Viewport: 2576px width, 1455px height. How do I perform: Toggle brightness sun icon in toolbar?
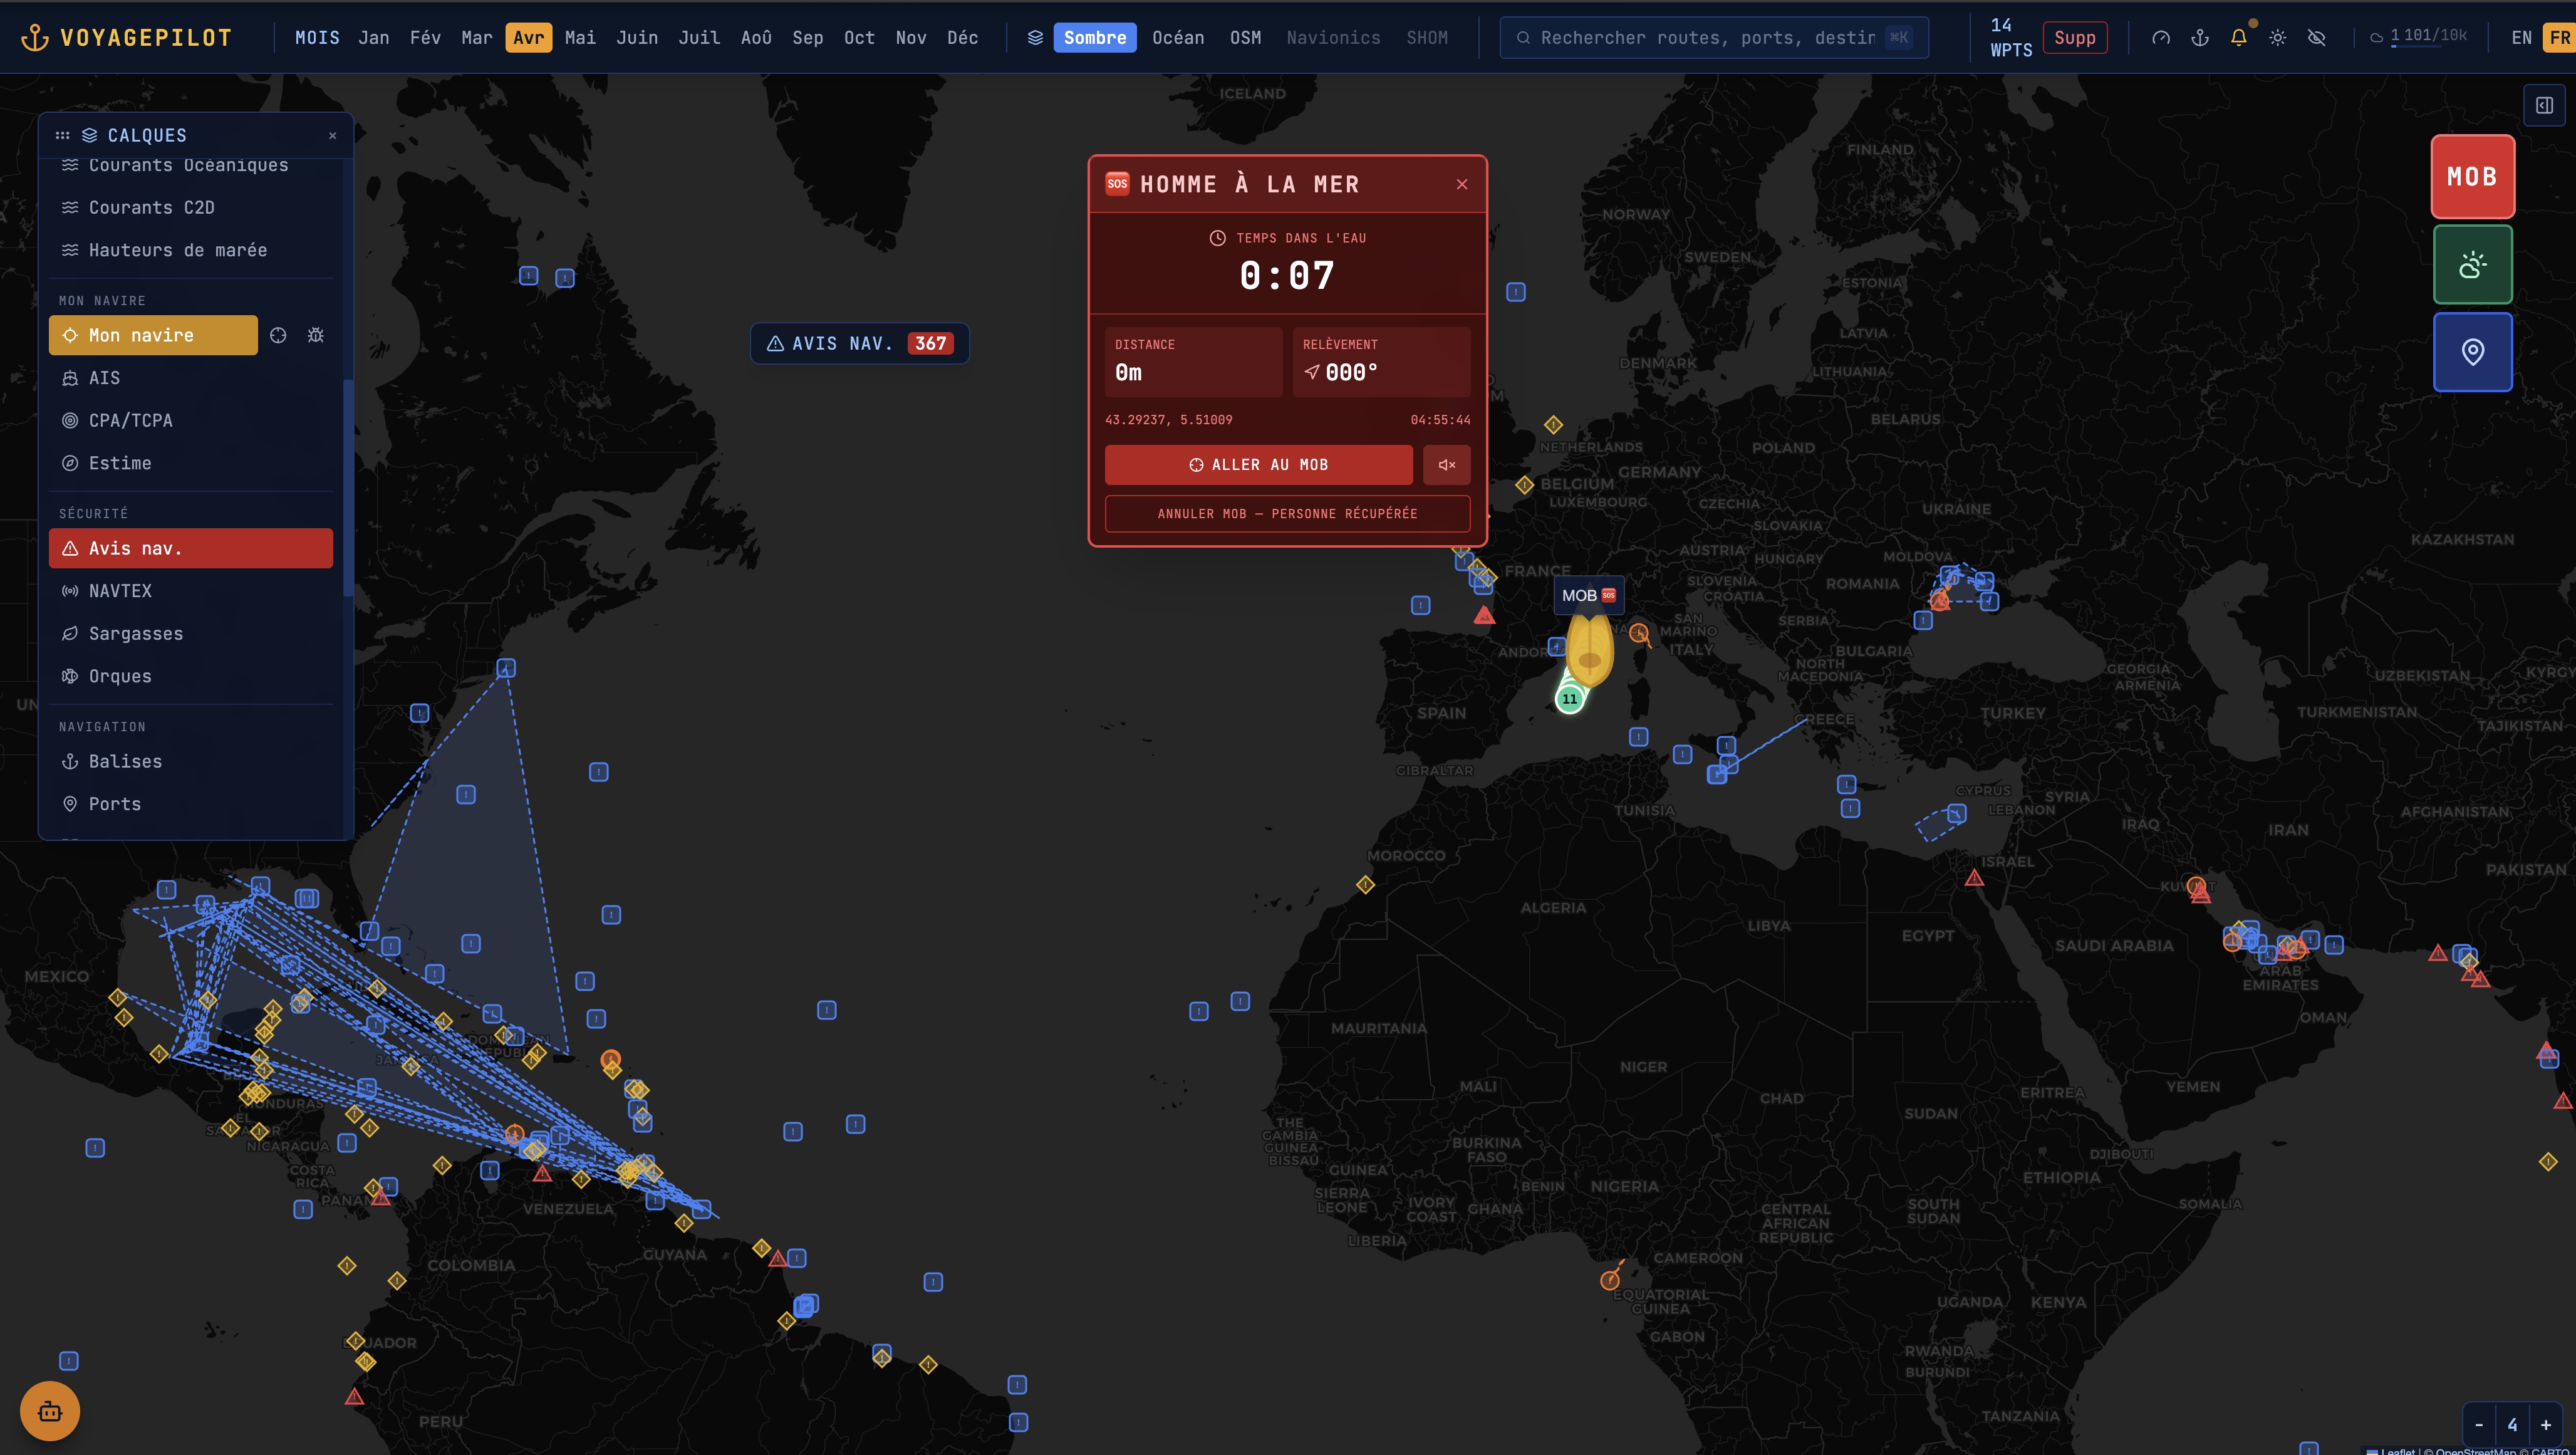click(x=2277, y=38)
